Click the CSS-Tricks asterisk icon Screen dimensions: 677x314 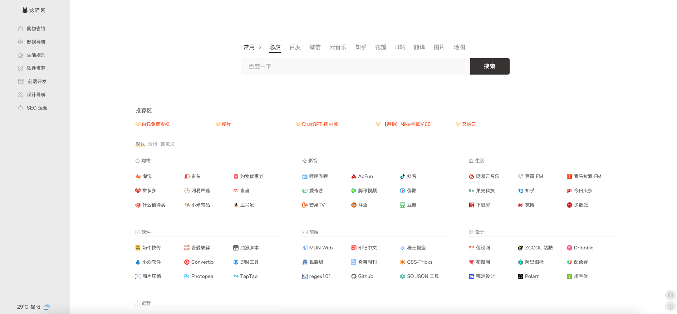click(x=402, y=262)
